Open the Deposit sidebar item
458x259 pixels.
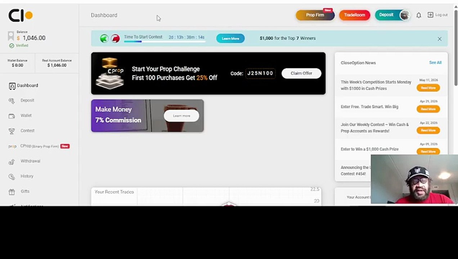27,100
